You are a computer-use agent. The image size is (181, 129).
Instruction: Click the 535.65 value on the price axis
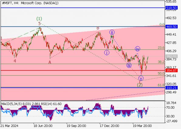point(171,2)
